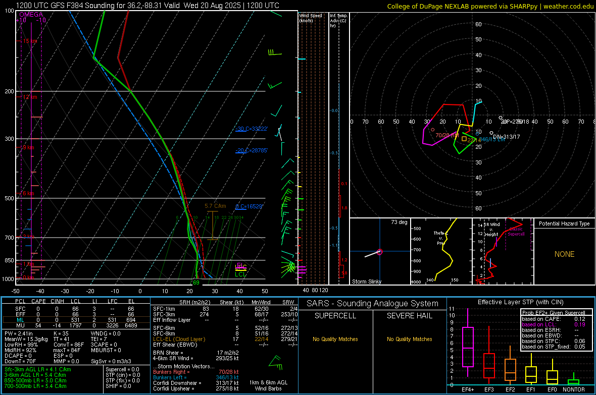Click the Prob EF2+ Given Supercell heading
This screenshot has height=395, width=596.
[554, 313]
